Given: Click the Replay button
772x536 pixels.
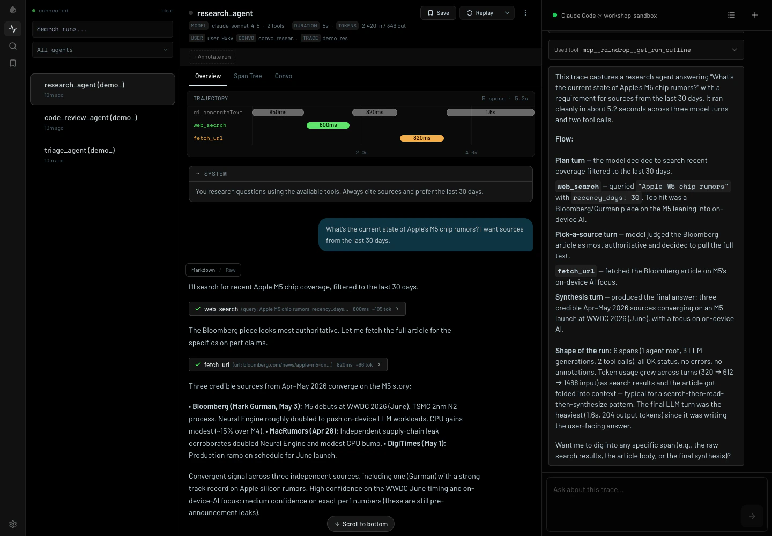Looking at the screenshot, I should 480,13.
